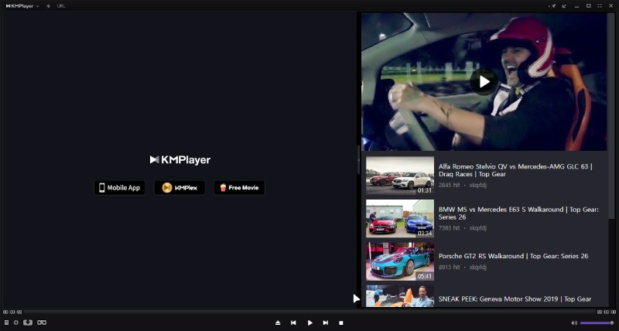619x331 pixels.
Task: Click 'Alfa Romeo Stelvio QV vs Mercedes-AMG' title
Action: [515, 170]
